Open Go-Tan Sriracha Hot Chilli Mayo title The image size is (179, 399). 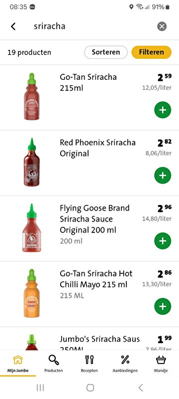pos(97,279)
